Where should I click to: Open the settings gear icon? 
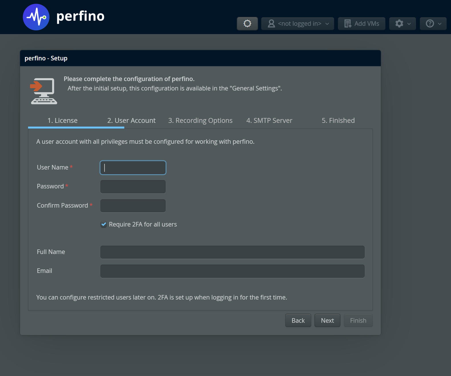pos(399,23)
